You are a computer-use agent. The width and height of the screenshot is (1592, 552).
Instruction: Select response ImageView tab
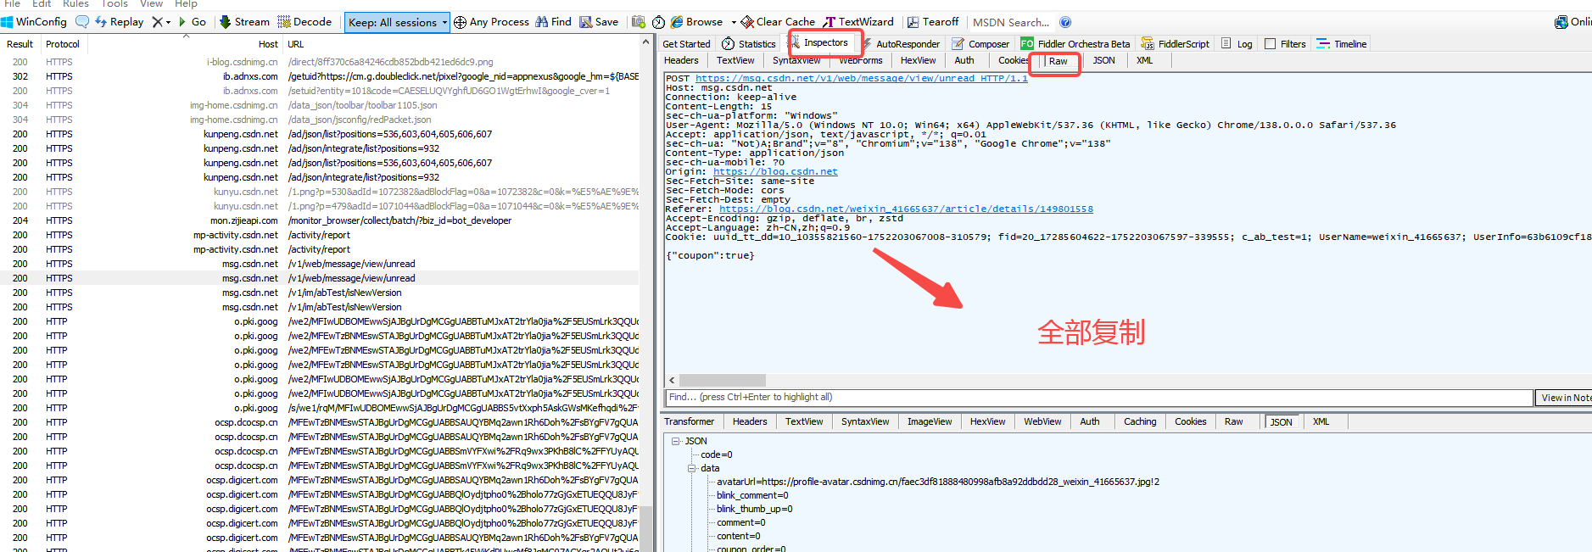tap(930, 421)
